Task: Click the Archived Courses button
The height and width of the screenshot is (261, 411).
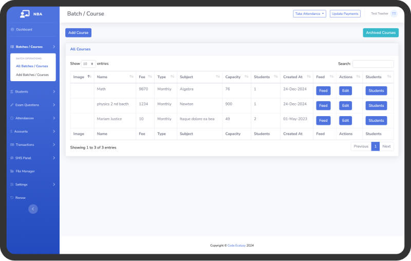Action: pos(380,32)
